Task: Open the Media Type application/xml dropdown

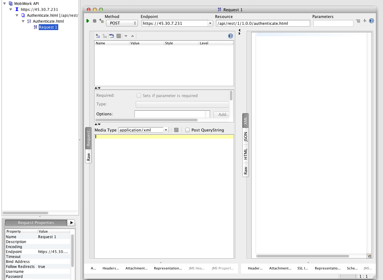Action: click(x=166, y=130)
